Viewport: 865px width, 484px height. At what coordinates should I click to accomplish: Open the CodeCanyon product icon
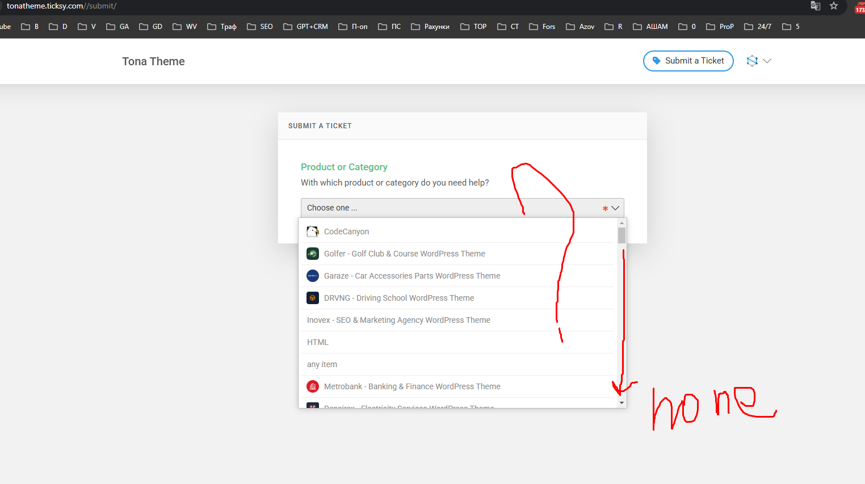coord(313,232)
